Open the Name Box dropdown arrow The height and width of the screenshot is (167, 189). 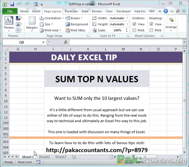[x=43, y=42]
